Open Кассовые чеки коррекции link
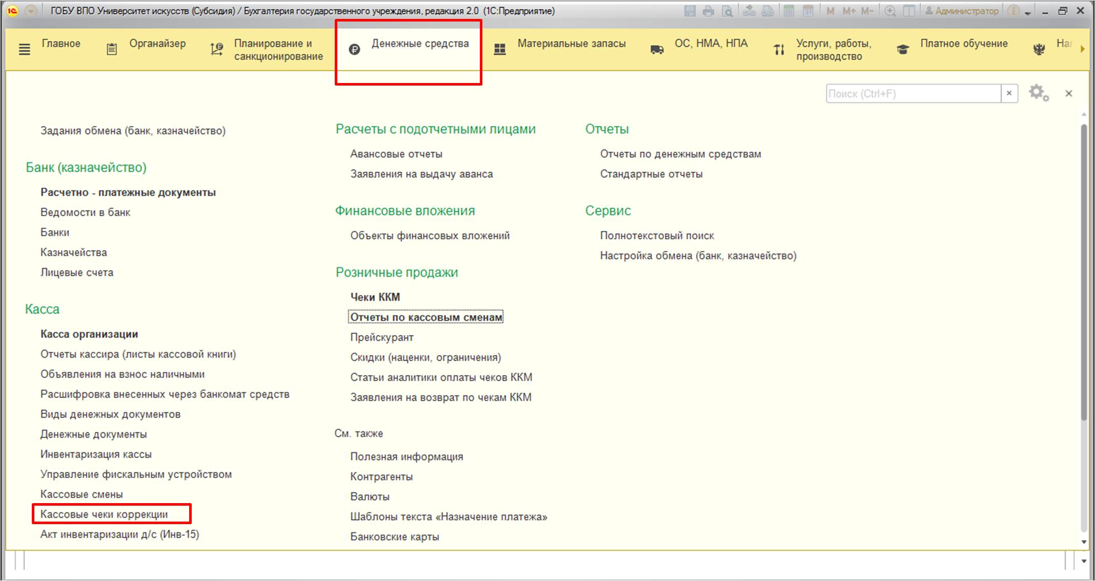The image size is (1095, 581). click(104, 514)
